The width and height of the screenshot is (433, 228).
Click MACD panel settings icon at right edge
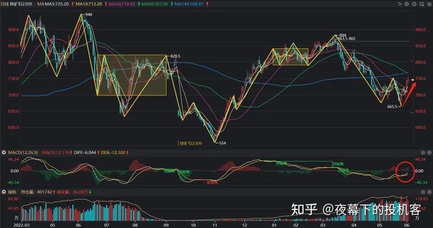click(x=423, y=153)
